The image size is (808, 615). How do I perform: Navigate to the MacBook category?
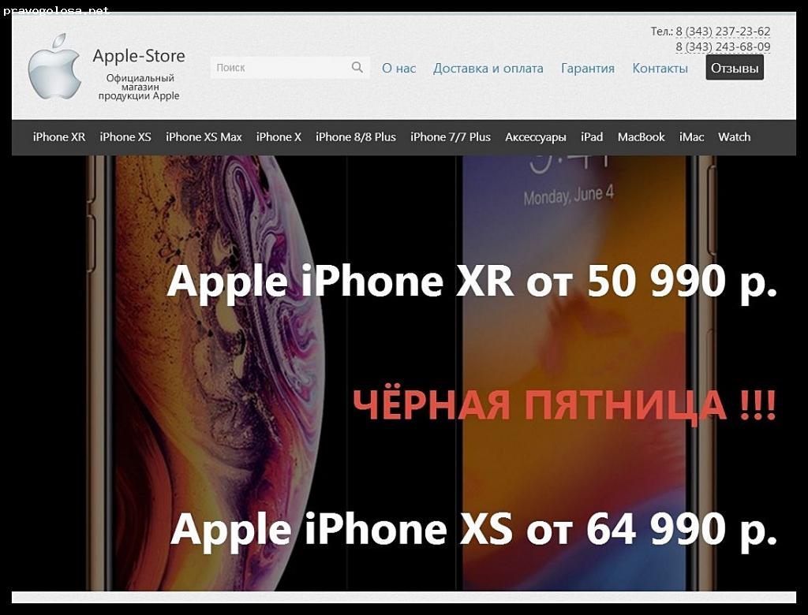click(x=641, y=137)
